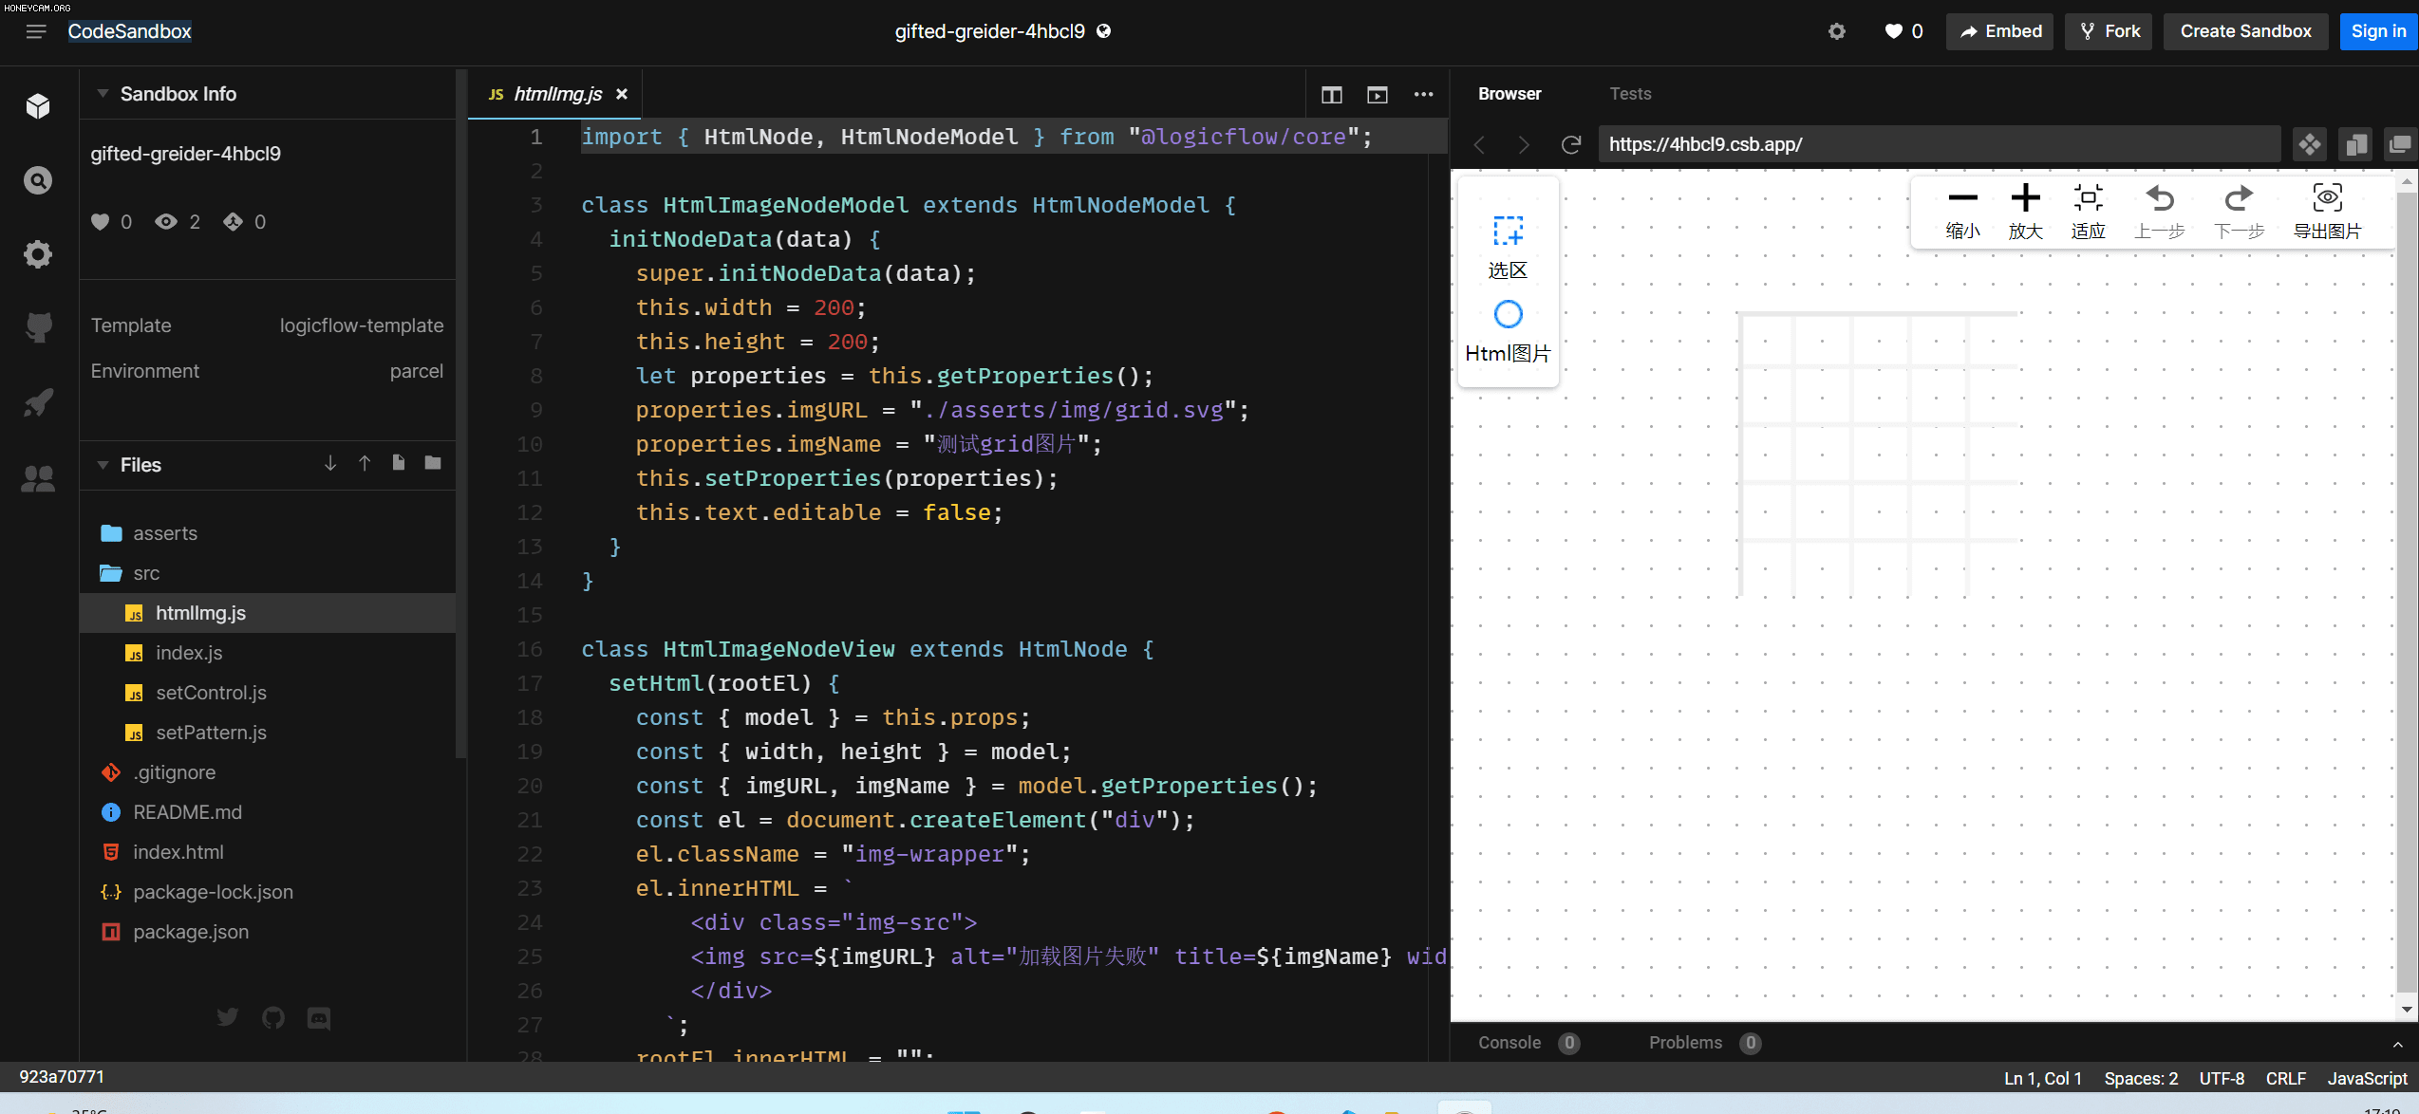Click Spaces: 2 indentation setting
Viewport: 2419px width, 1114px height.
click(2141, 1078)
